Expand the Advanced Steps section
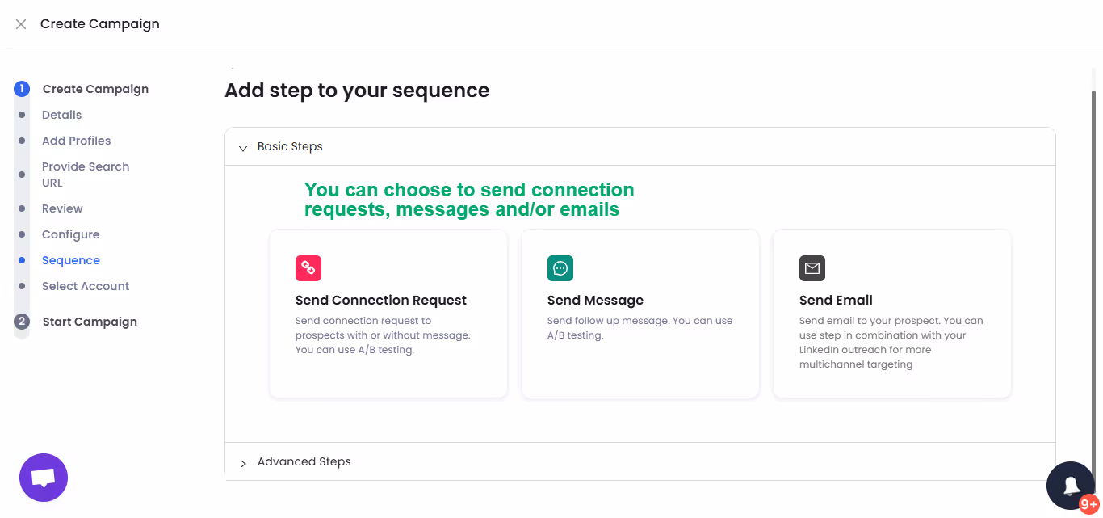The height and width of the screenshot is (518, 1103). 243,462
